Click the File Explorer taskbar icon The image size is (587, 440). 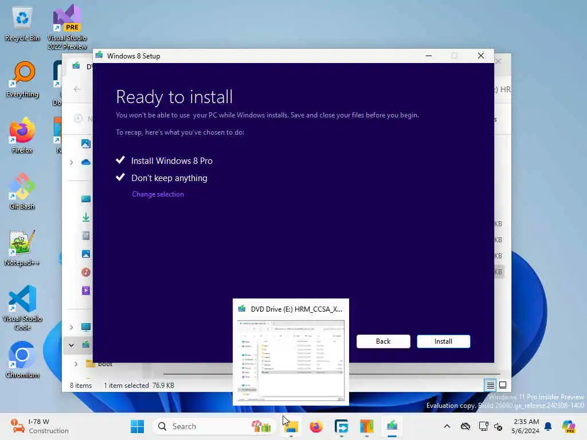pyautogui.click(x=291, y=426)
